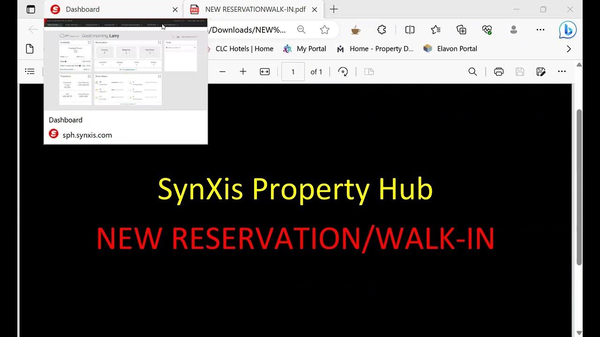Open the Favorites list icon
The image size is (600, 337).
(x=435, y=30)
